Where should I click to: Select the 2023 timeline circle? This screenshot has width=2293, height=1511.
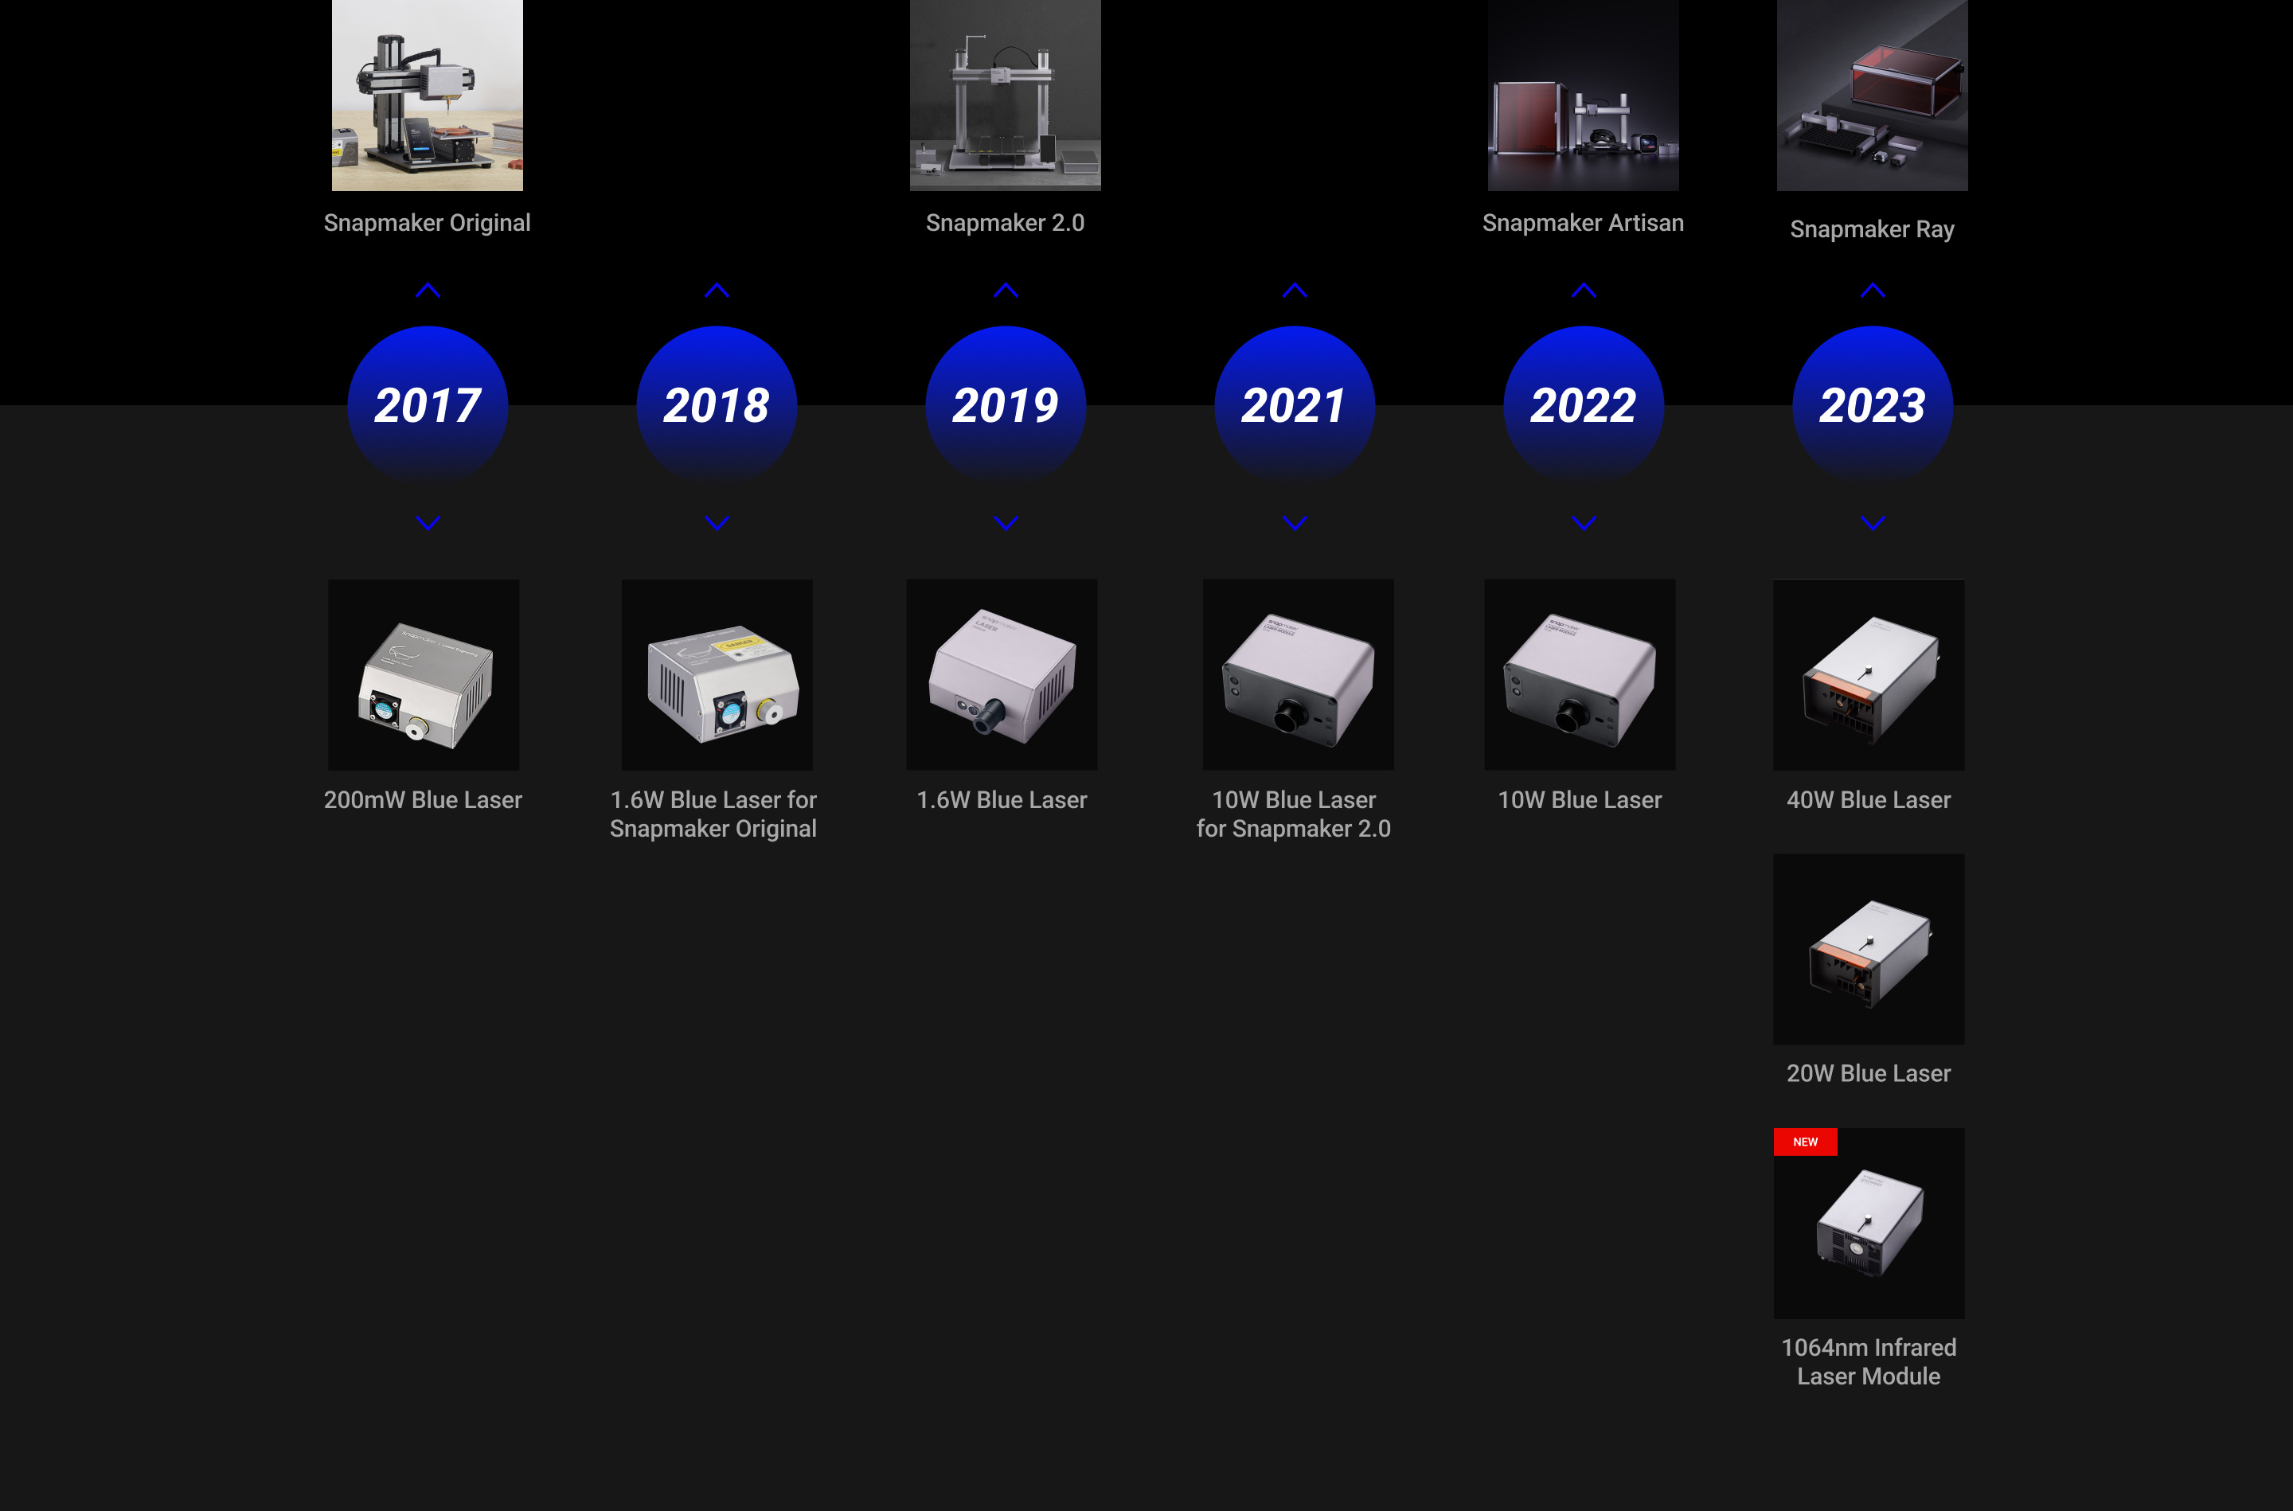tap(1873, 406)
